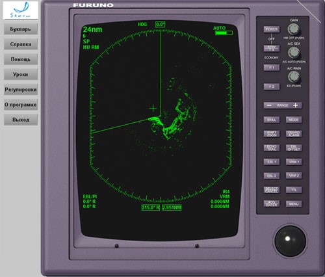Image resolution: width=325 pixels, height=277 pixels.
Task: Click the ACQ ENTER button
Action: pos(272,204)
